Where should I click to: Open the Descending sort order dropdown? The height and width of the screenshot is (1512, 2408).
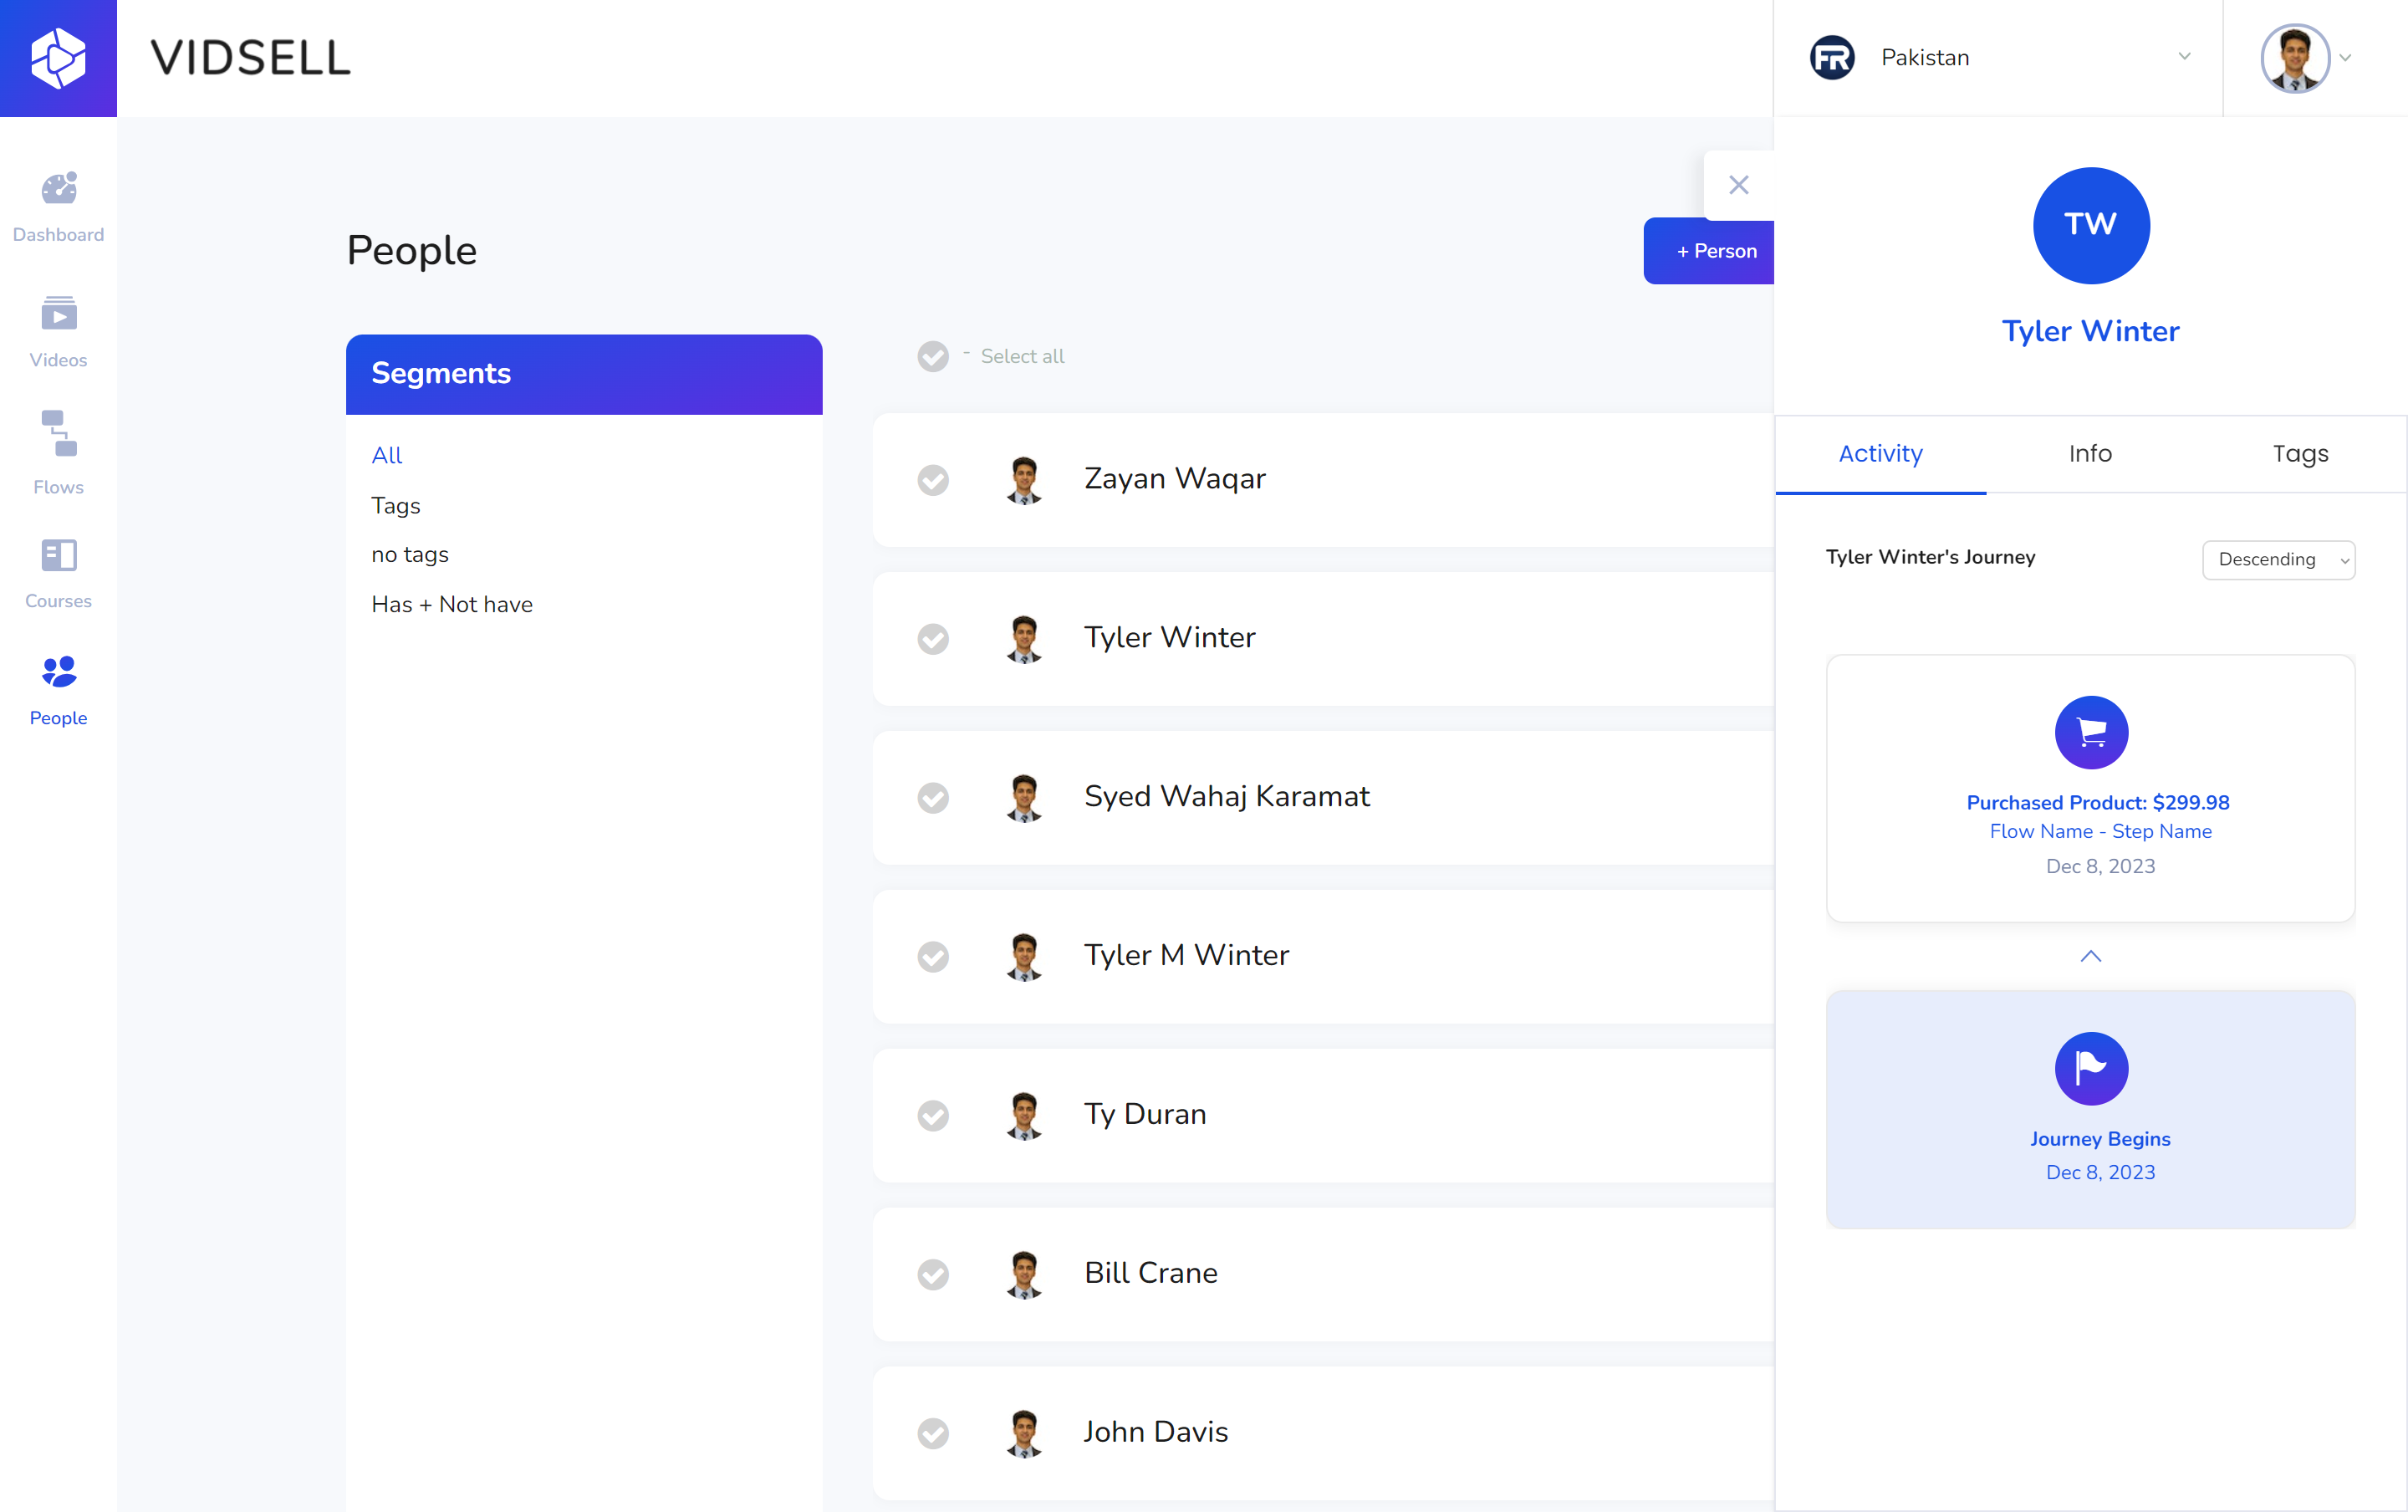click(2278, 560)
